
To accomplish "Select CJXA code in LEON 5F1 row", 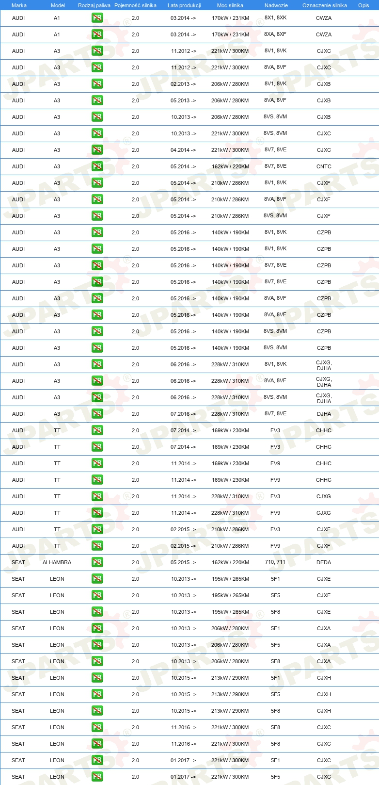I will click(x=324, y=628).
